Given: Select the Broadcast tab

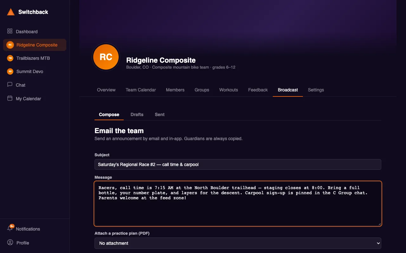Looking at the screenshot, I should [x=288, y=90].
